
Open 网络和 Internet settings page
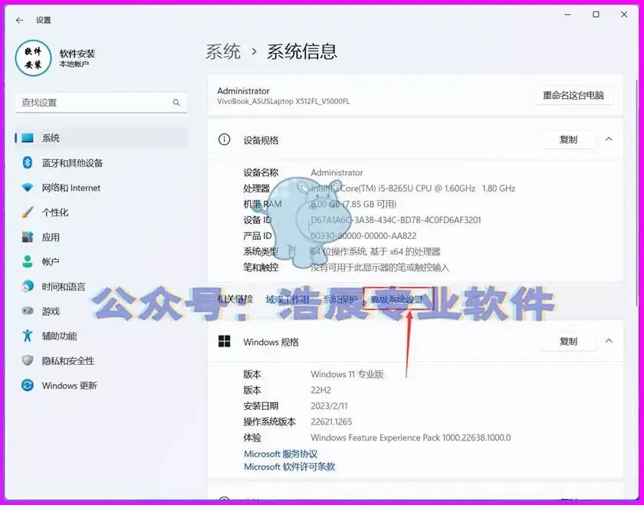point(101,188)
